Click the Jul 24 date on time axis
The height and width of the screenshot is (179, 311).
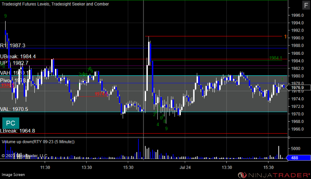185,167
